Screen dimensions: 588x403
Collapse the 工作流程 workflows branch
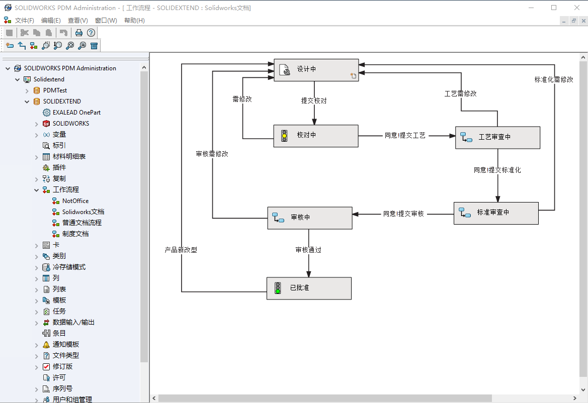[x=36, y=189]
